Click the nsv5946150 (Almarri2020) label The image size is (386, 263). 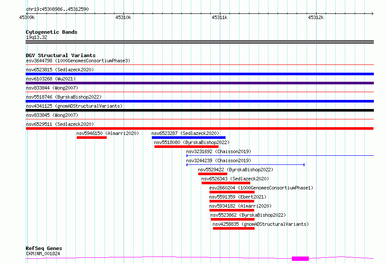click(x=108, y=133)
